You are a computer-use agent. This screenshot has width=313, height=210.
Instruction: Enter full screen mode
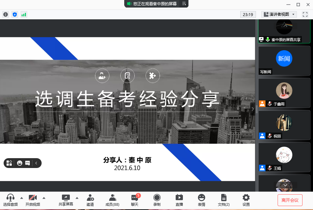(305, 14)
